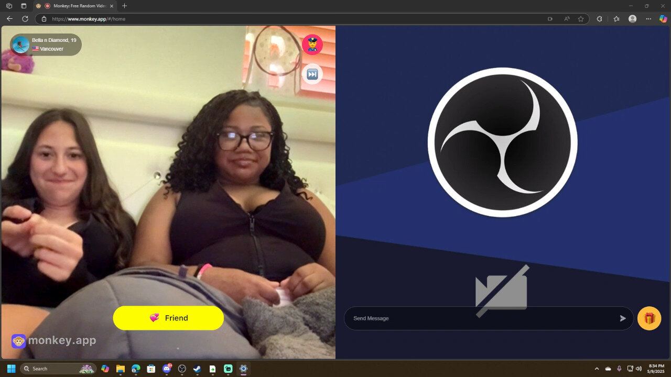The image size is (671, 377).
Task: Open browser Extensions puzzle icon
Action: pos(600,19)
